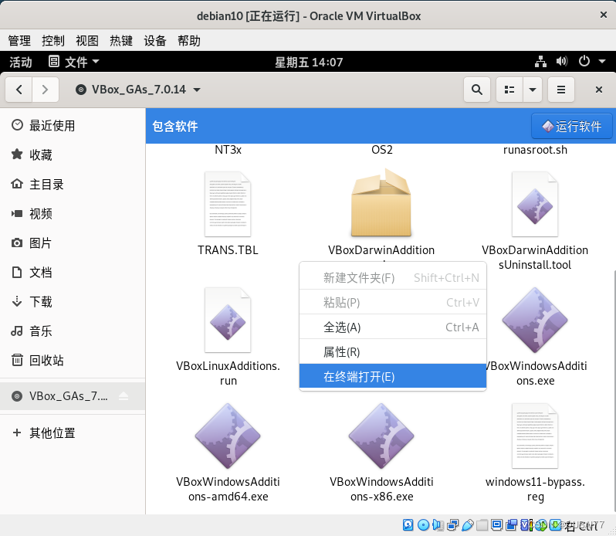
Task: Open the file search tool
Action: click(477, 90)
